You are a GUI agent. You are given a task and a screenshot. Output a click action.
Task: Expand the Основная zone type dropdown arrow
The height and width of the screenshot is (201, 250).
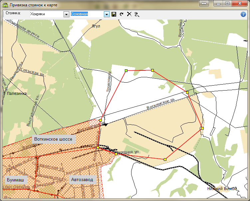(x=107, y=14)
